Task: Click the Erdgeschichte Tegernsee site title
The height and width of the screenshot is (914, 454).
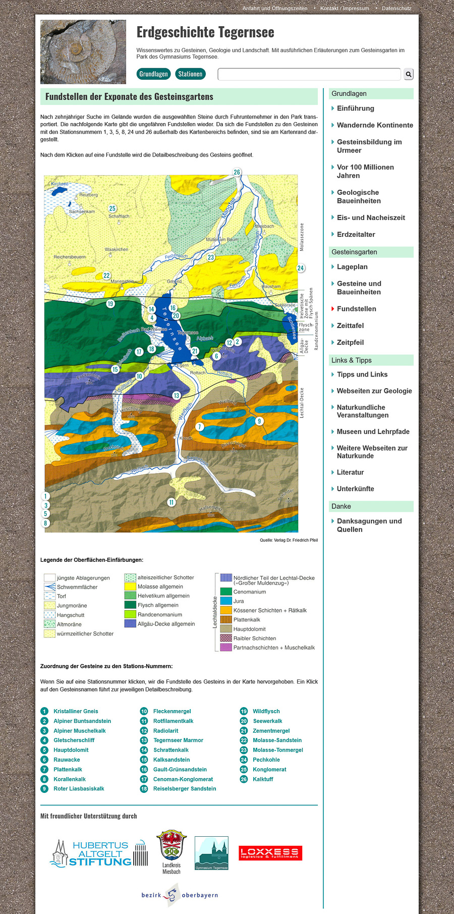Action: pyautogui.click(x=205, y=32)
